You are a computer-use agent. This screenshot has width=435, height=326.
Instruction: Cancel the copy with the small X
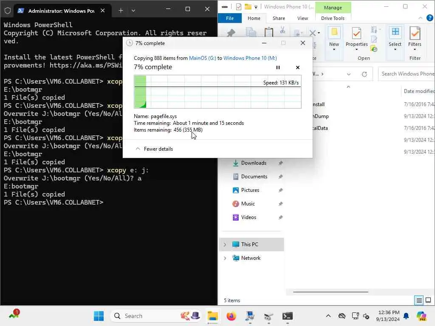click(298, 67)
